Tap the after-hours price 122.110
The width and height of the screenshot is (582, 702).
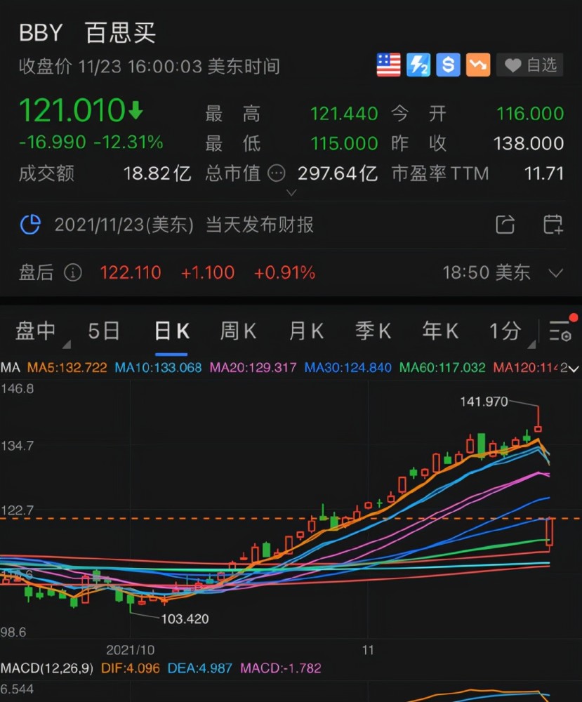(131, 272)
